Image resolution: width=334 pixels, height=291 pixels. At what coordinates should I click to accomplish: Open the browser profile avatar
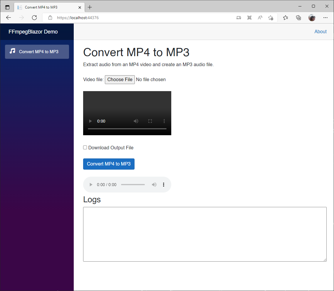click(x=312, y=18)
